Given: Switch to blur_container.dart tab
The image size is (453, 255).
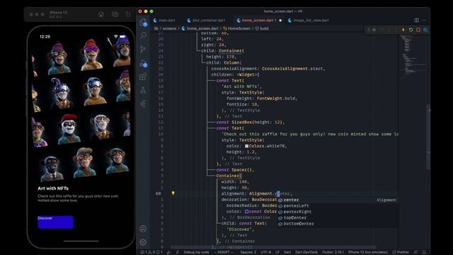Looking at the screenshot, I should 206,21.
